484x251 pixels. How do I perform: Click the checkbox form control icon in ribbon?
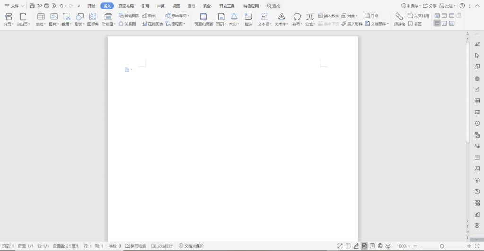(x=444, y=16)
